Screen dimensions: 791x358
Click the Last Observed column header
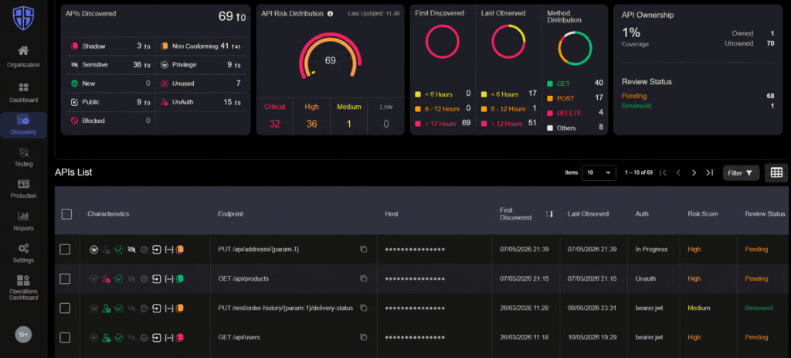pyautogui.click(x=588, y=214)
